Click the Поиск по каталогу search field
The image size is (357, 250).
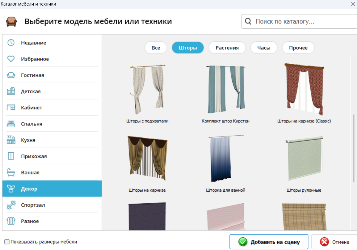pyautogui.click(x=299, y=21)
